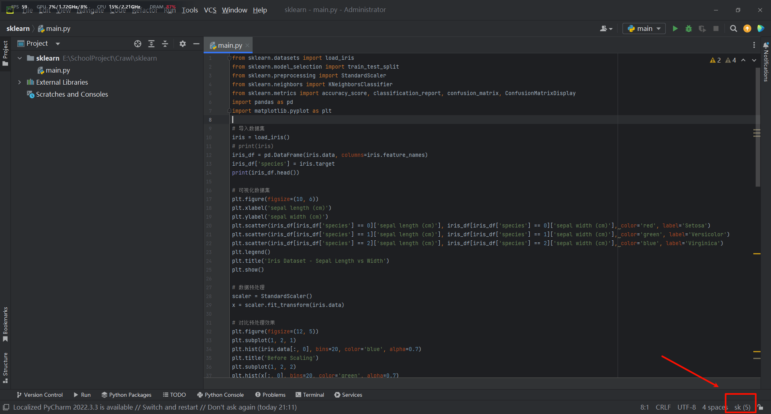Collapse the sklearn project folder
771x414 pixels.
click(20, 58)
